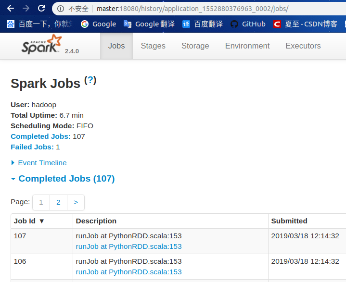
Task: Select the Scheduling Mode: FIFO line
Action: click(x=52, y=126)
